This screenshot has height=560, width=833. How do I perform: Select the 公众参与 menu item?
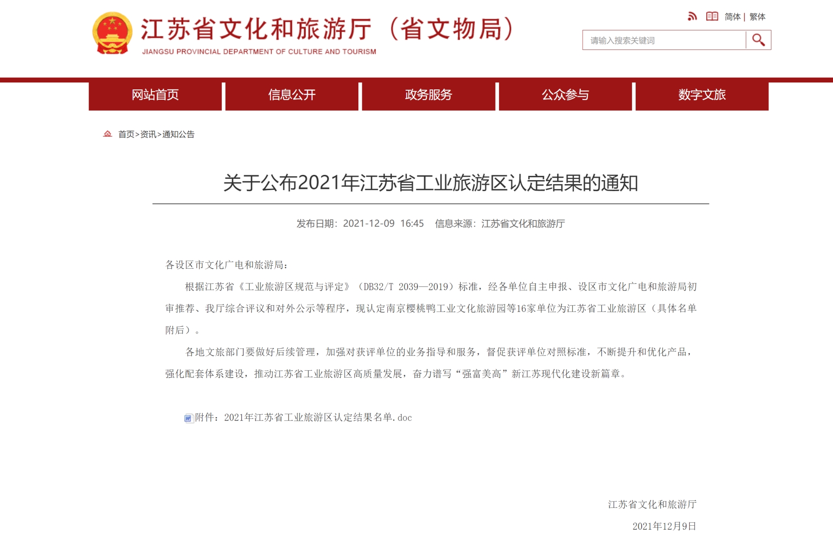click(565, 95)
